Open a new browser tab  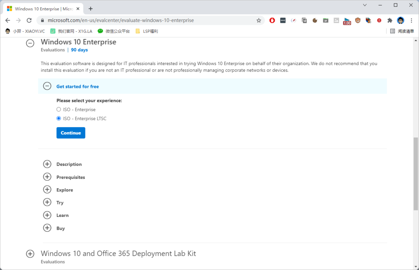pos(91,9)
